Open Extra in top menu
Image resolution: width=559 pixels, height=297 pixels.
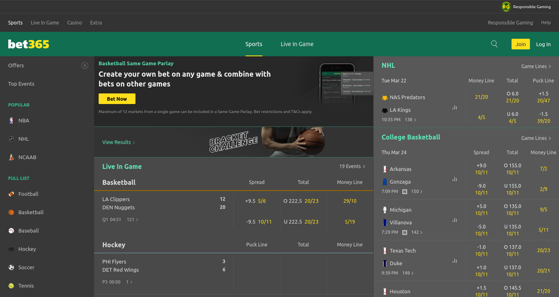pos(96,23)
